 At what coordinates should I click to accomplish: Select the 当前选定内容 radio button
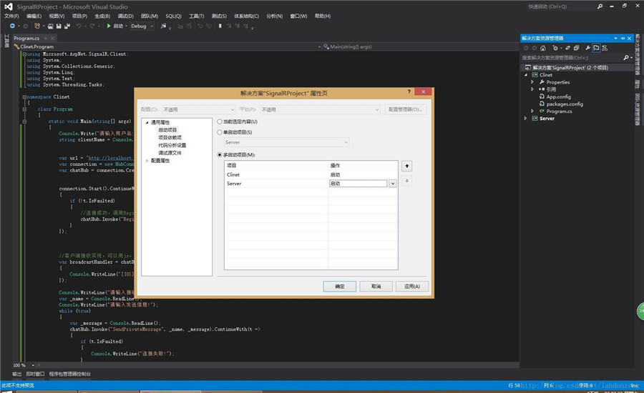pos(220,121)
